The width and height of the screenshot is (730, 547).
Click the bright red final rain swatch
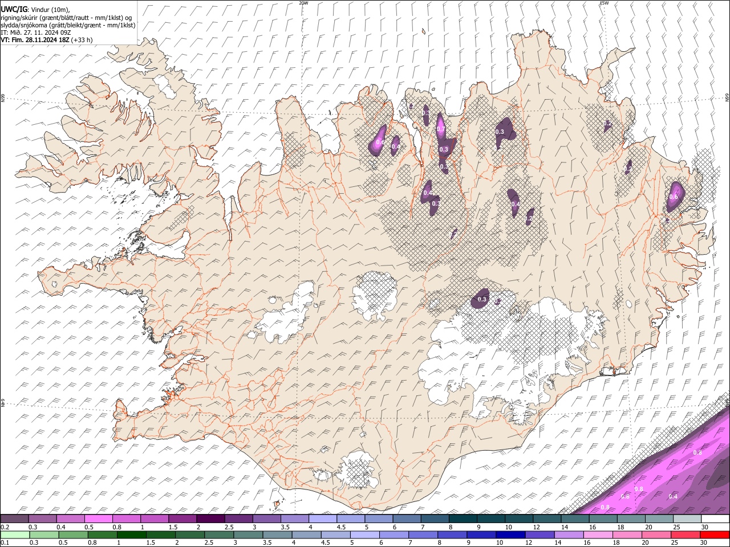point(715,534)
